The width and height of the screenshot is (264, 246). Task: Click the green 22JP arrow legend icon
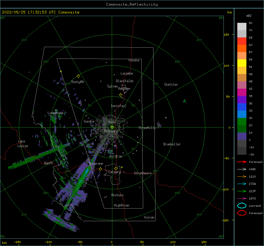242,191
